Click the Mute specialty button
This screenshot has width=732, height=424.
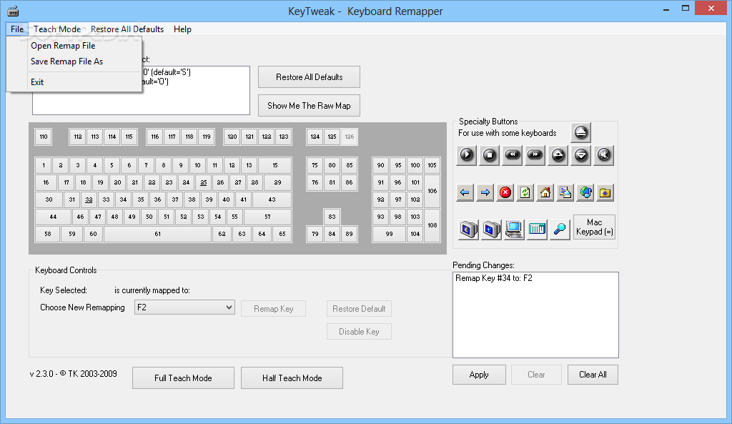[603, 155]
